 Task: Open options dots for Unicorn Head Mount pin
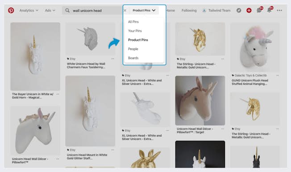112,150
